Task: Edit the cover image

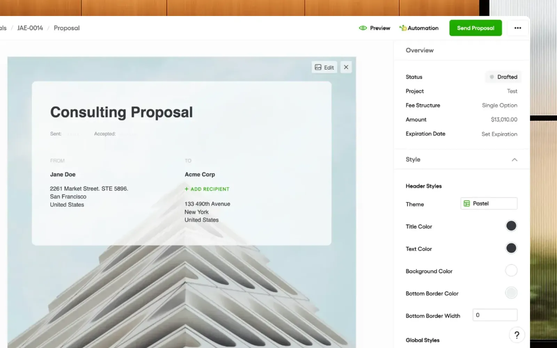Action: point(324,68)
